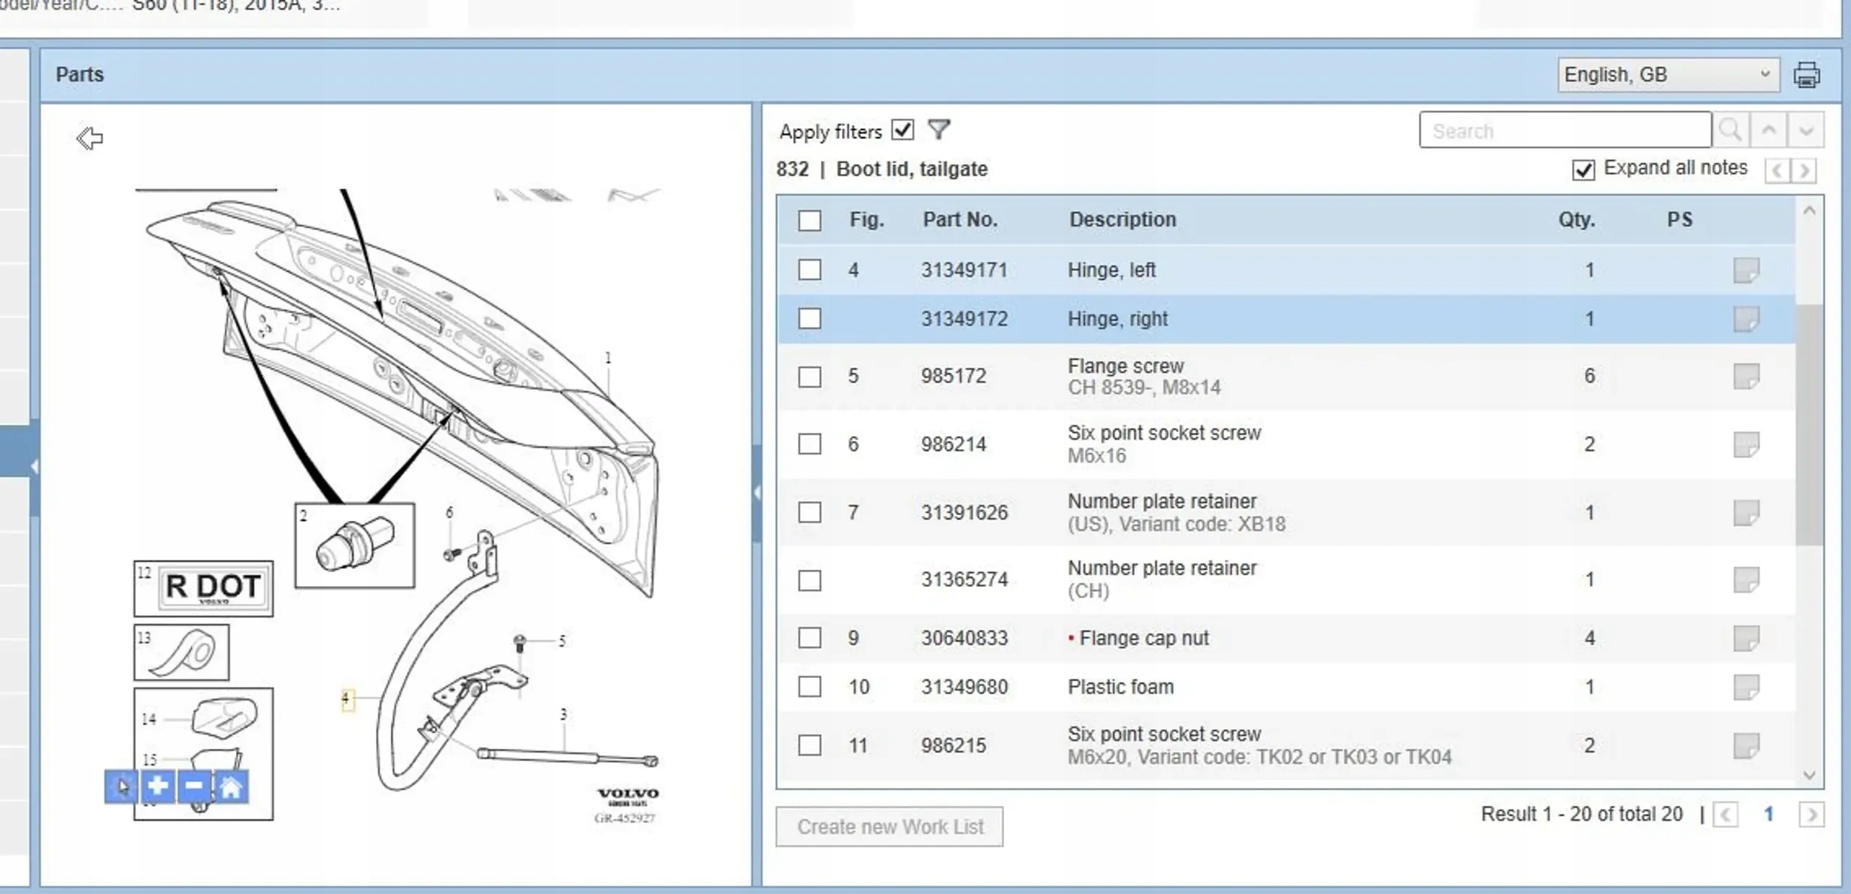Tick the select-all header checkbox
The height and width of the screenshot is (894, 1851).
click(809, 221)
